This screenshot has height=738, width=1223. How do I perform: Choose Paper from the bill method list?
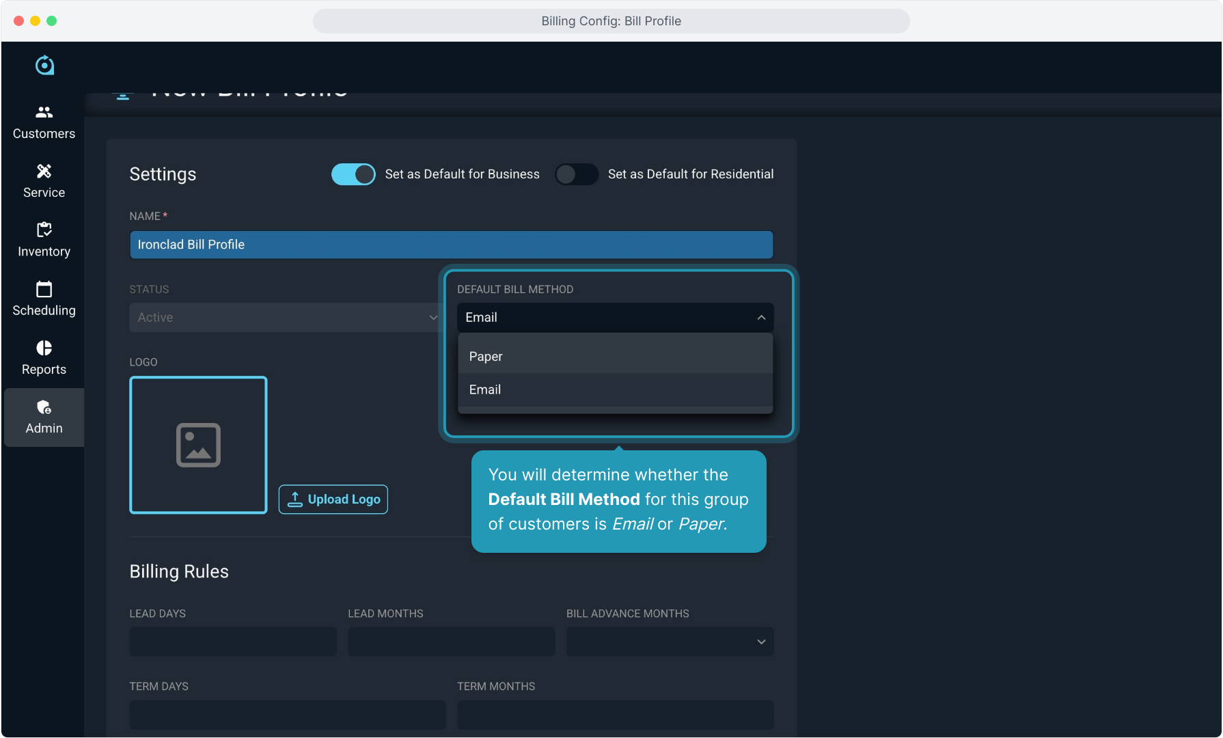click(x=486, y=356)
